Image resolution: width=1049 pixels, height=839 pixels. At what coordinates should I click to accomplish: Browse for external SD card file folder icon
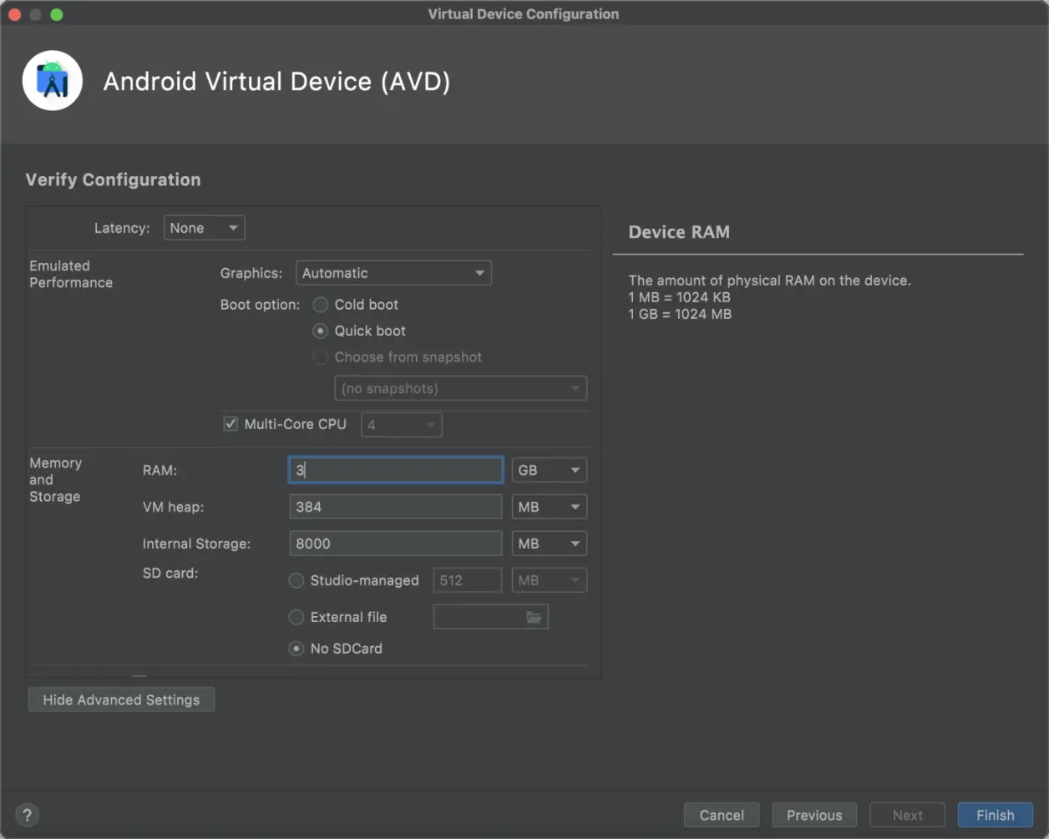tap(534, 617)
